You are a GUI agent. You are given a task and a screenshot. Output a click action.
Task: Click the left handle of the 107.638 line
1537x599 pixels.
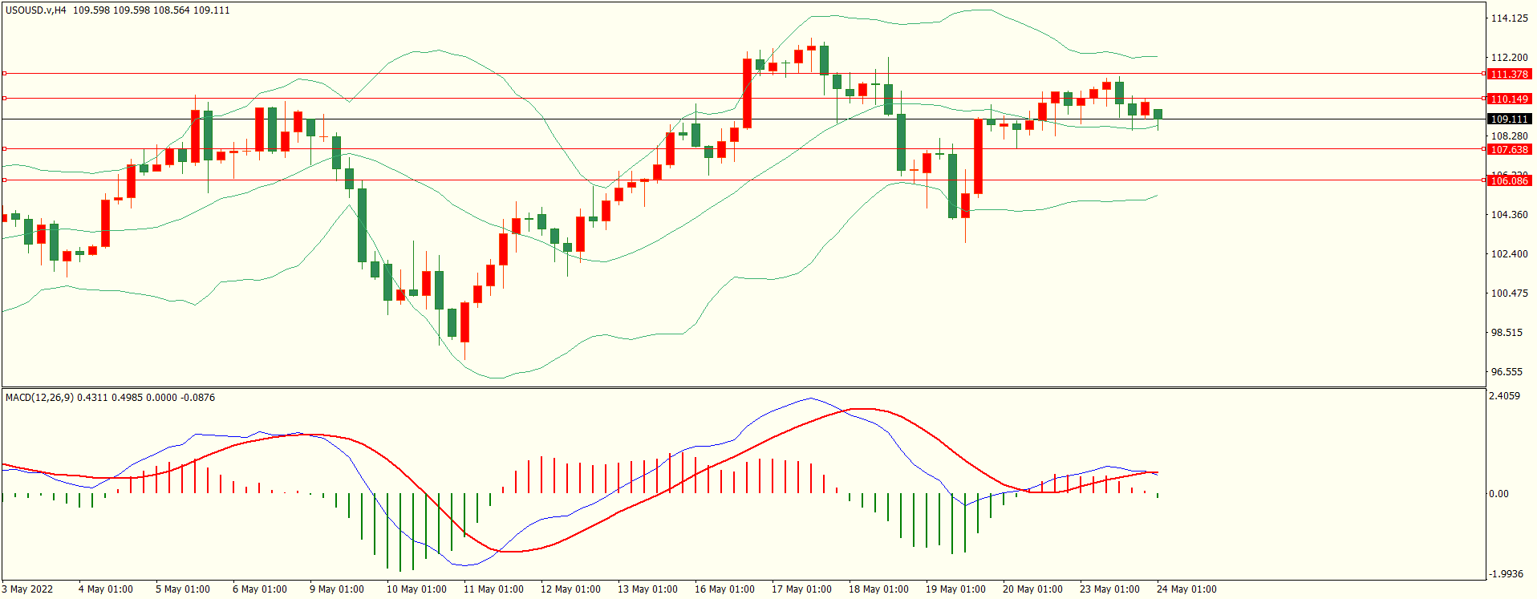pyautogui.click(x=4, y=149)
